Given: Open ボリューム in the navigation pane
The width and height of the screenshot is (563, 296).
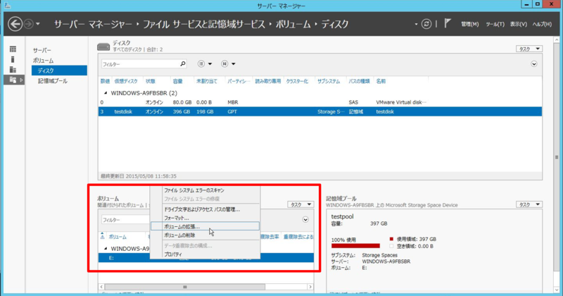Looking at the screenshot, I should tap(43, 61).
